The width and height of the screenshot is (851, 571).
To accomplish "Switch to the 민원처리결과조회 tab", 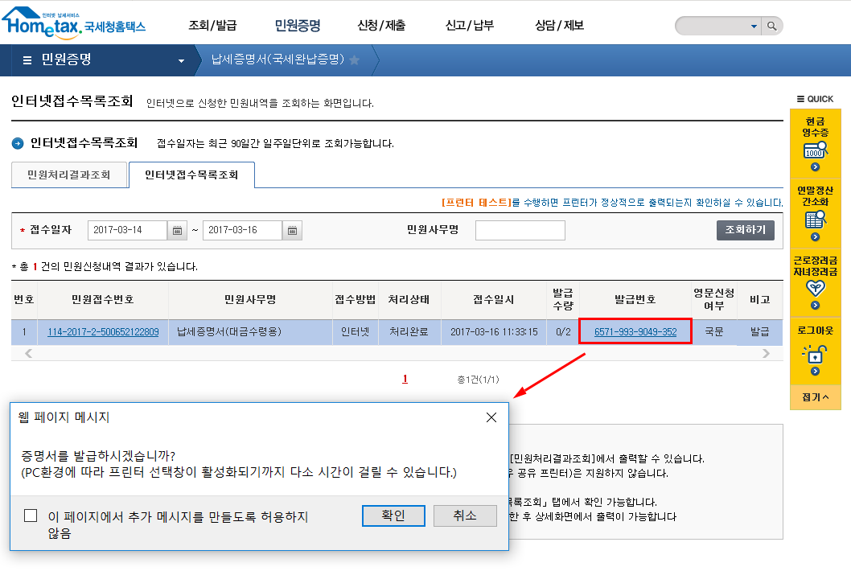I will tap(69, 175).
